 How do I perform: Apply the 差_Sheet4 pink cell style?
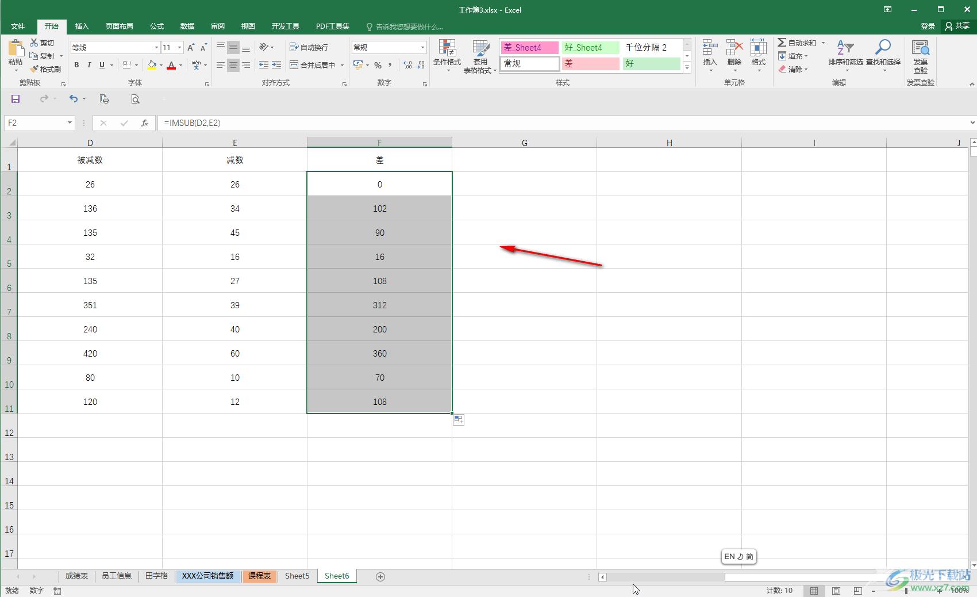click(529, 48)
